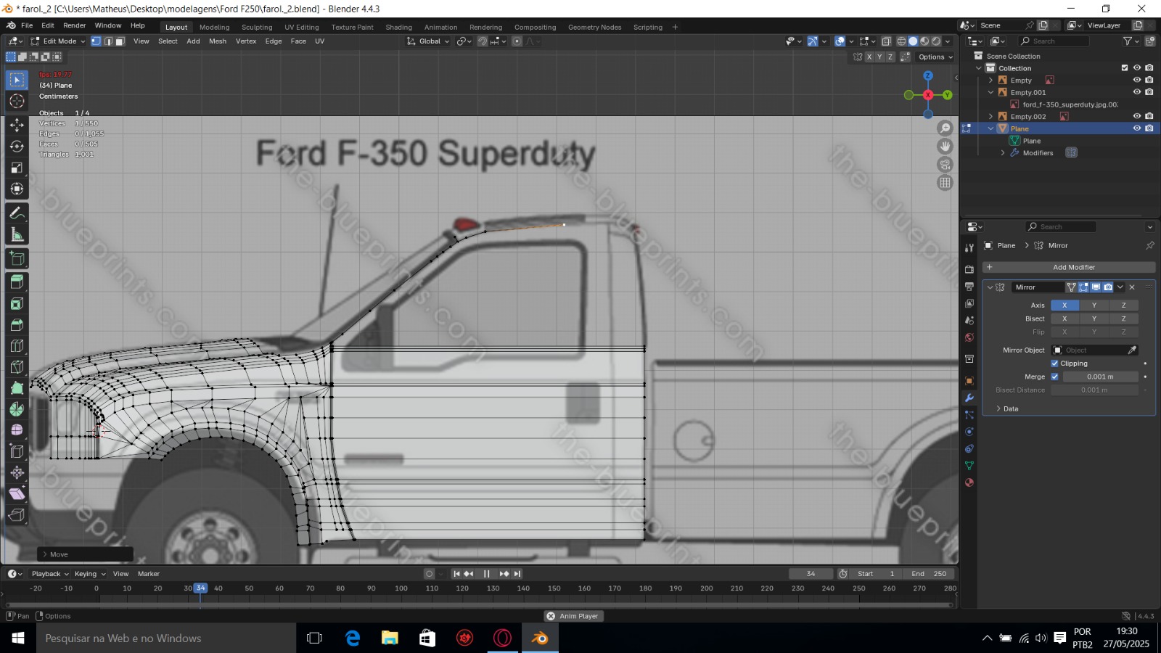Open the Output properties tab

pyautogui.click(x=969, y=287)
